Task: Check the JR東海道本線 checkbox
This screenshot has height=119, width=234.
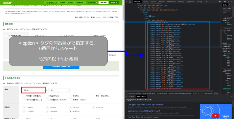Action: pyautogui.click(x=6, y=36)
